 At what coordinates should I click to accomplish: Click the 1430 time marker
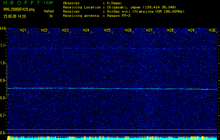pyautogui.click(x=212, y=30)
